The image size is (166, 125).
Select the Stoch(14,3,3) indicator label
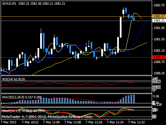click(x=23, y=111)
